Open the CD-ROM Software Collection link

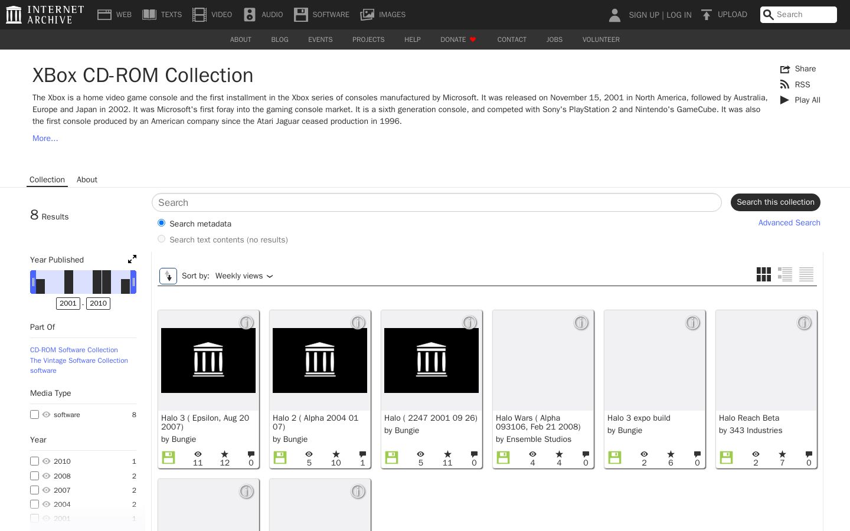(74, 350)
